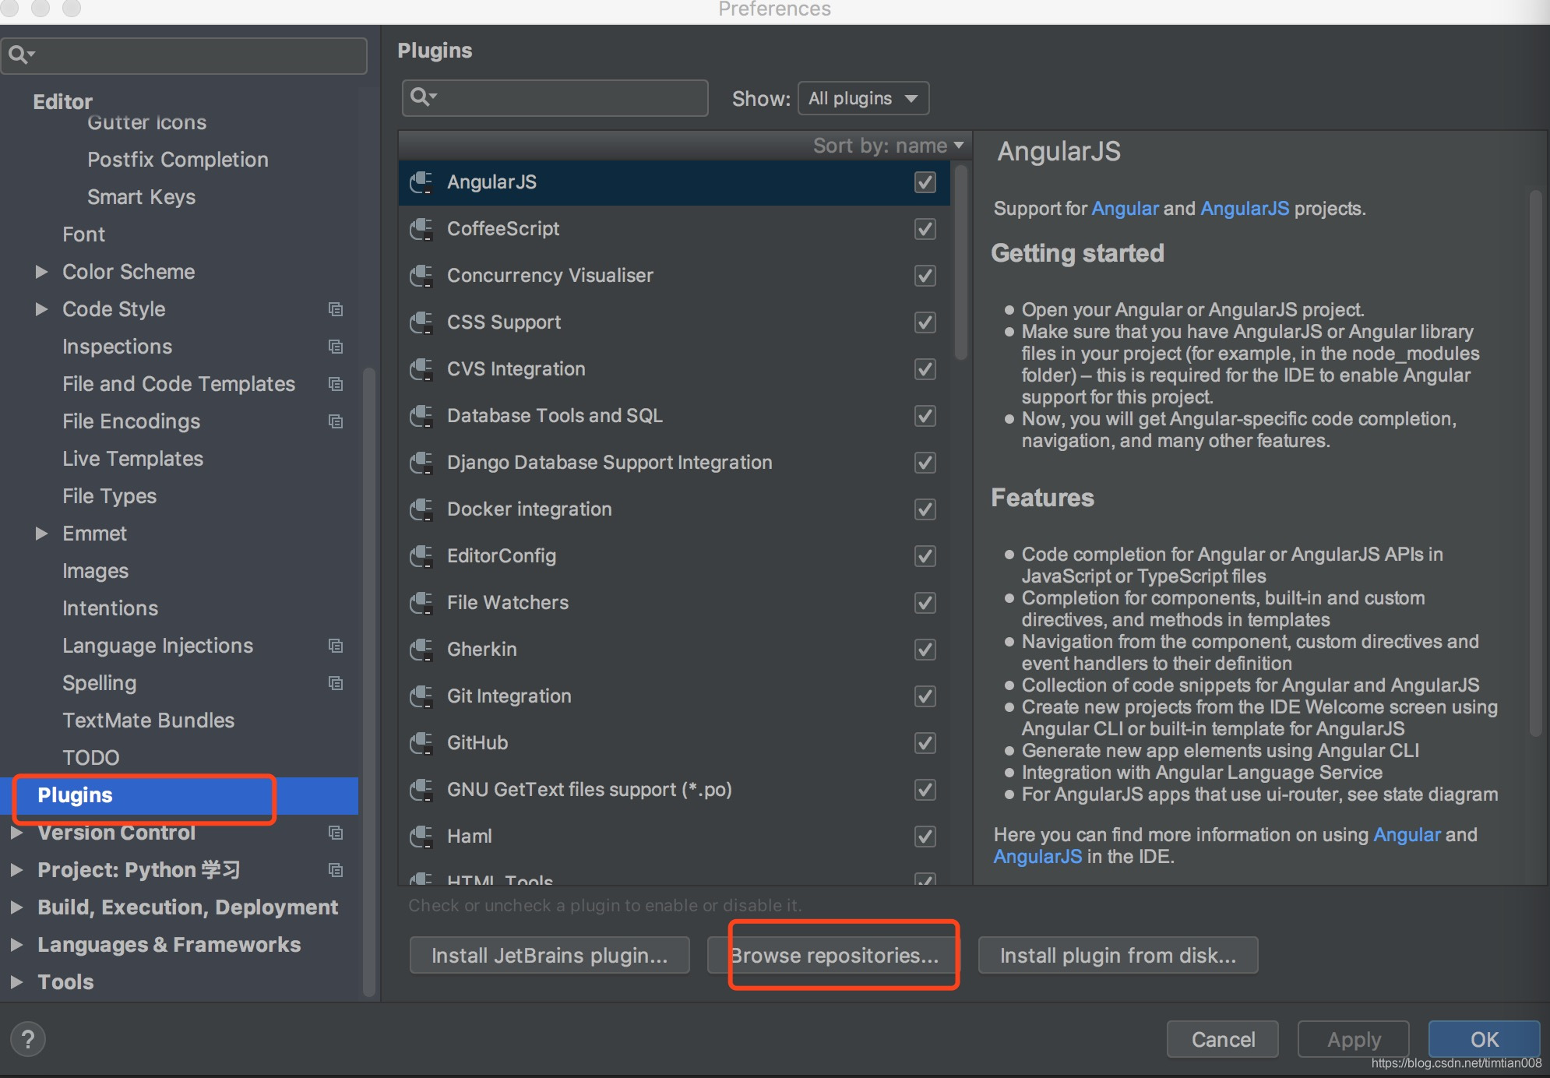Disable the CVS Integration checkbox
1550x1078 pixels.
tap(926, 368)
